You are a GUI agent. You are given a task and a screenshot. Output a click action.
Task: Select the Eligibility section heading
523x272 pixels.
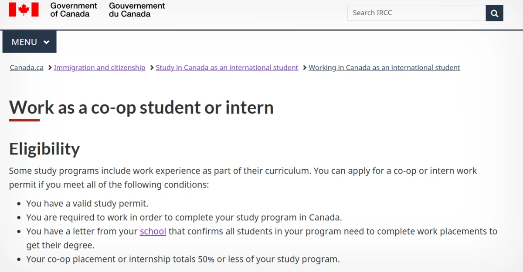[44, 149]
